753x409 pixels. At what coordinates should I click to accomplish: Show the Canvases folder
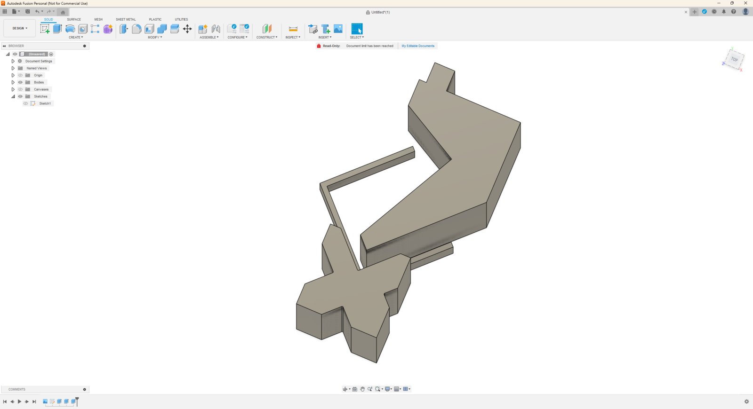pyautogui.click(x=20, y=89)
